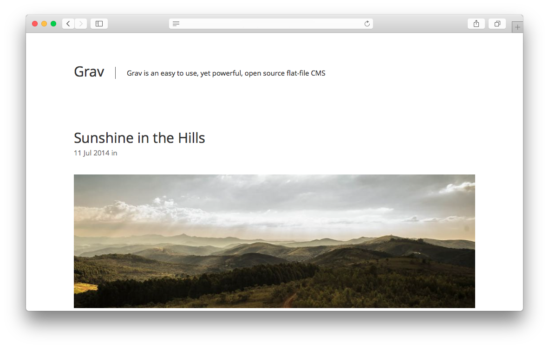Show all open tabs overview

[497, 24]
